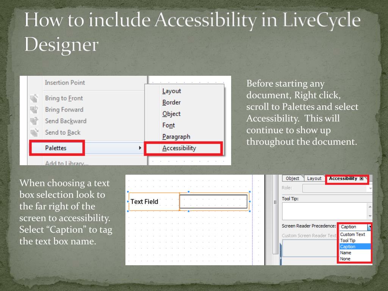Click Tool Tip scrollbar up arrow

pyautogui.click(x=370, y=207)
